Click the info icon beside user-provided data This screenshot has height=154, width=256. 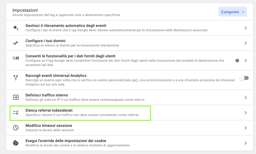tap(237, 61)
